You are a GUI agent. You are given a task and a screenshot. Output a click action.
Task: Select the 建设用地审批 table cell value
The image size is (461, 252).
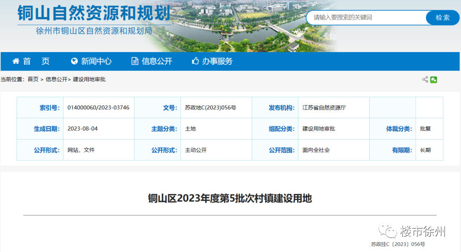[x=319, y=129]
